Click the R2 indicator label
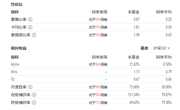The image size is (180, 110). click(x=13, y=79)
